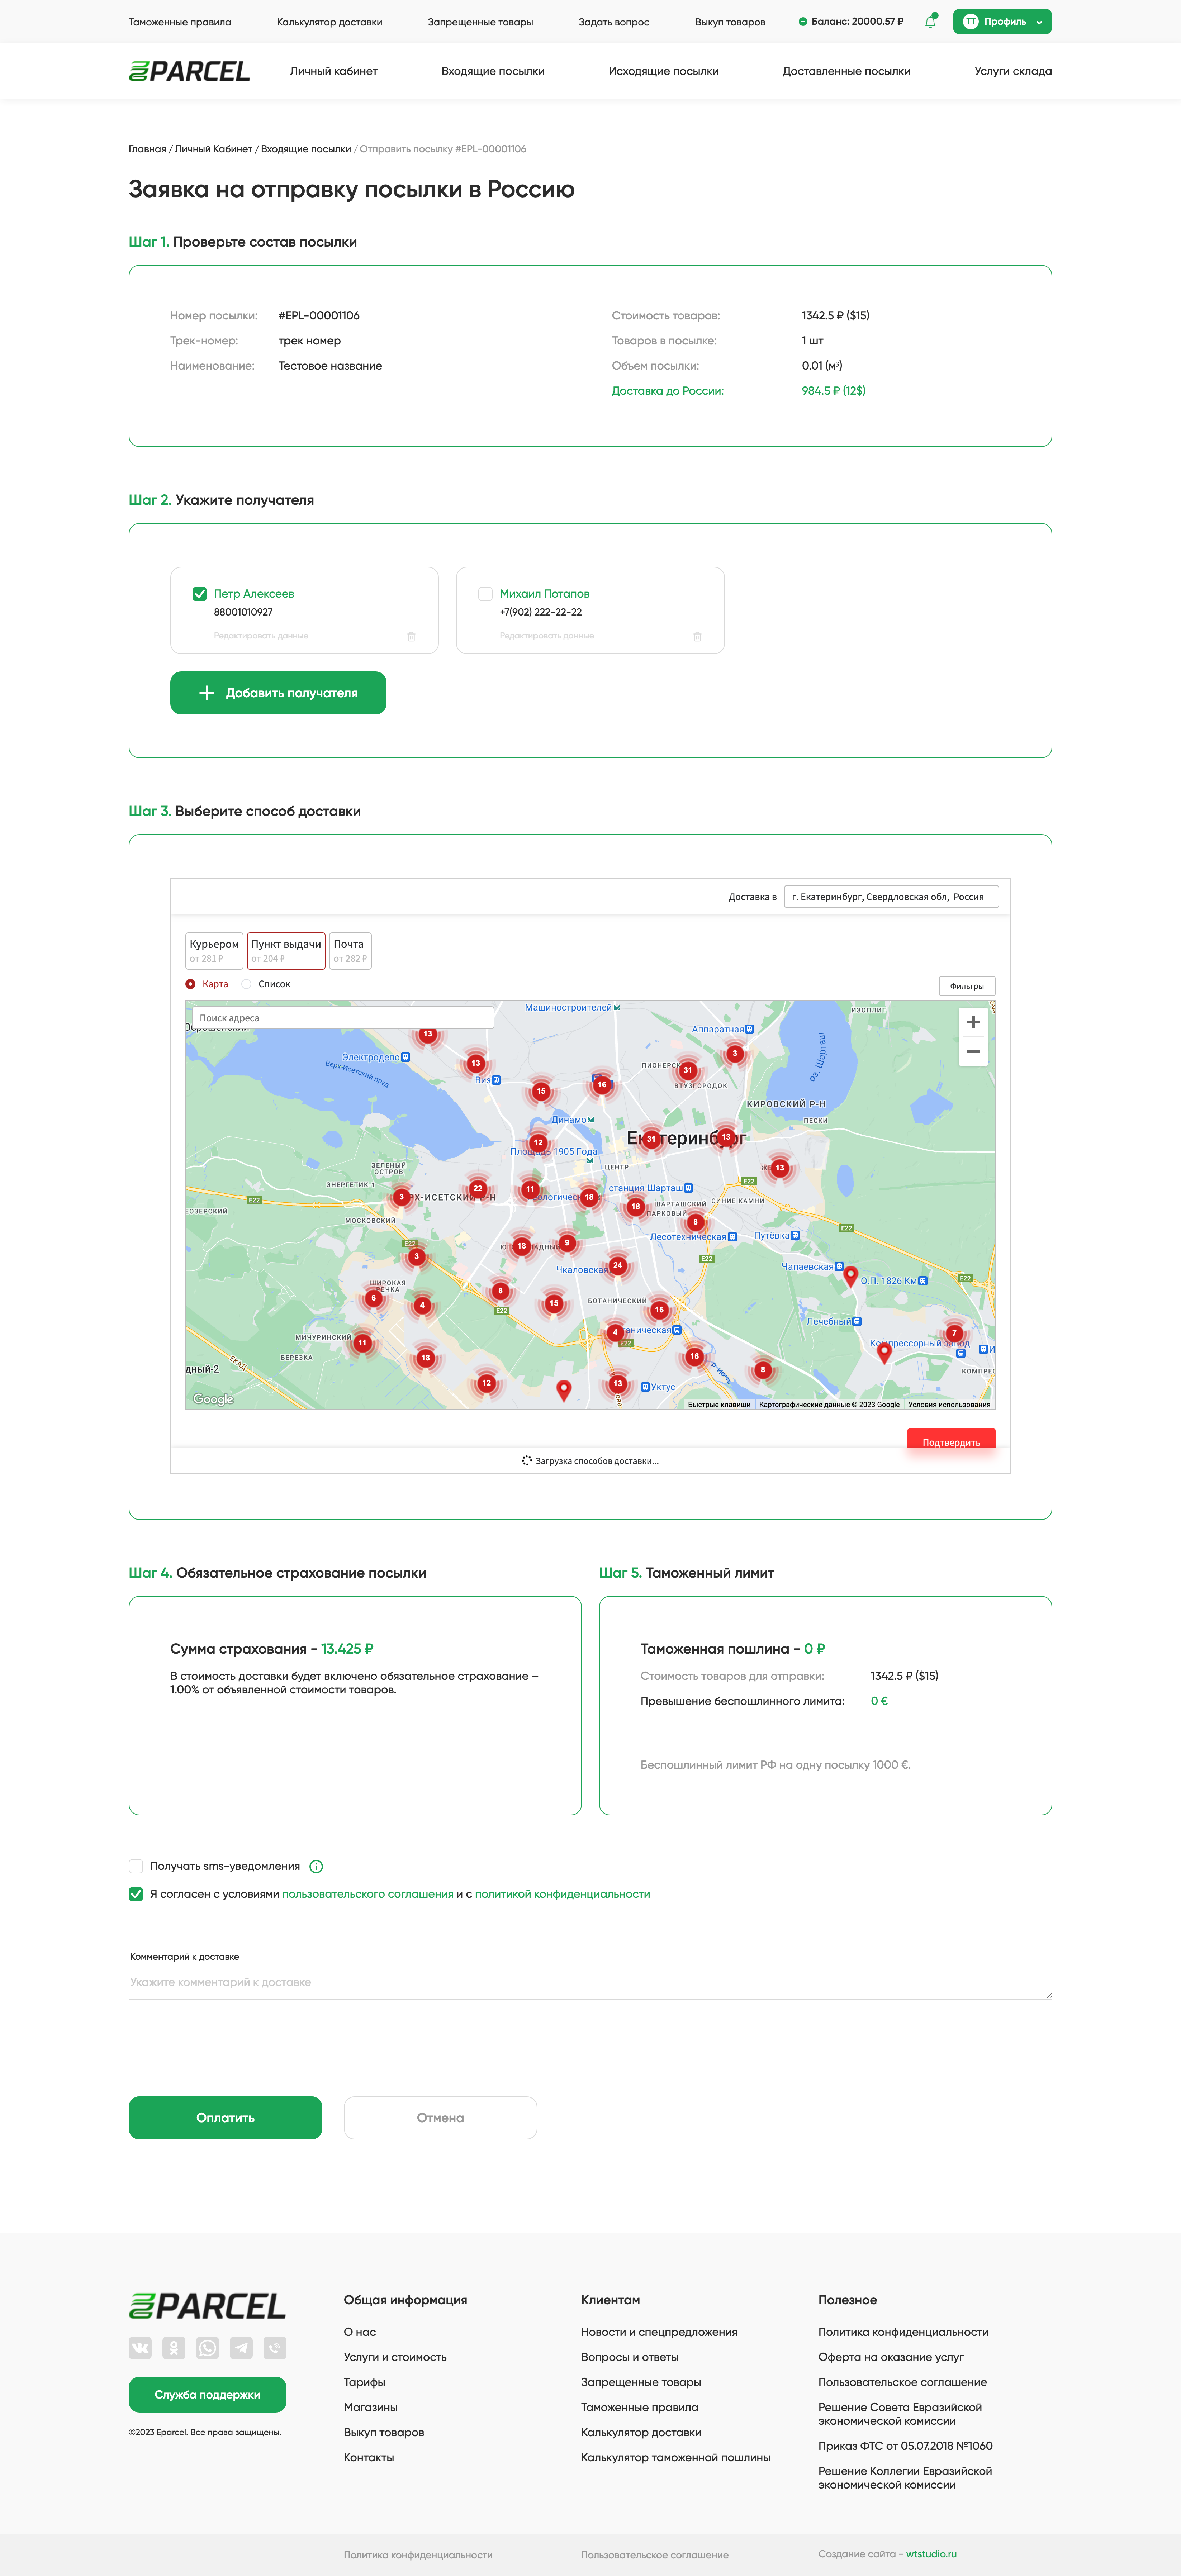Delete recipient Михаил Потапов with trash icon
Screen dimensions: 1181x2576
coord(697,636)
